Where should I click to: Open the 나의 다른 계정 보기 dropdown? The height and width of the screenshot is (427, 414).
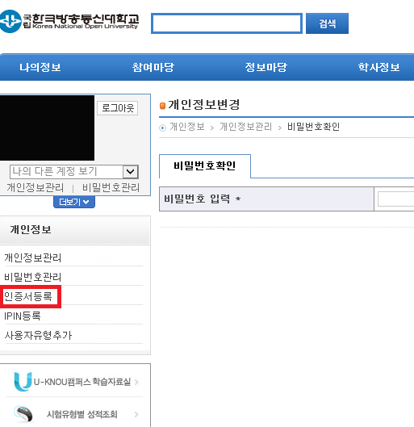coord(74,172)
